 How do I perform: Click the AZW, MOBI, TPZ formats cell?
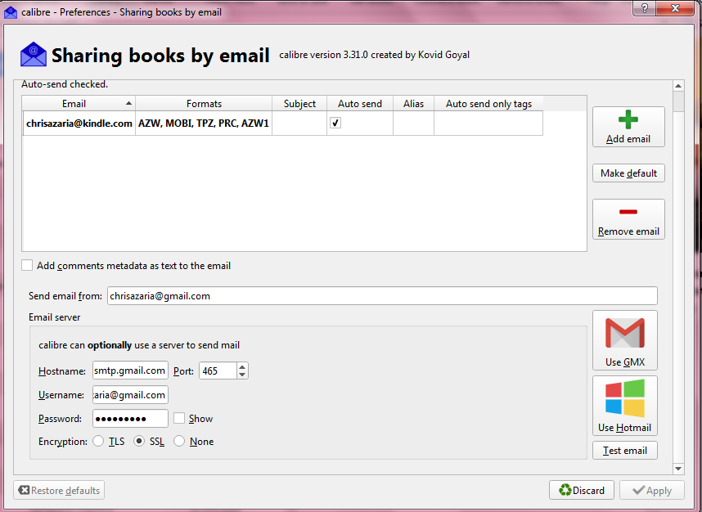click(x=204, y=123)
